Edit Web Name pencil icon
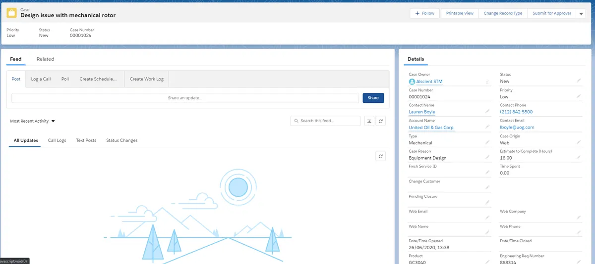 pos(487,232)
